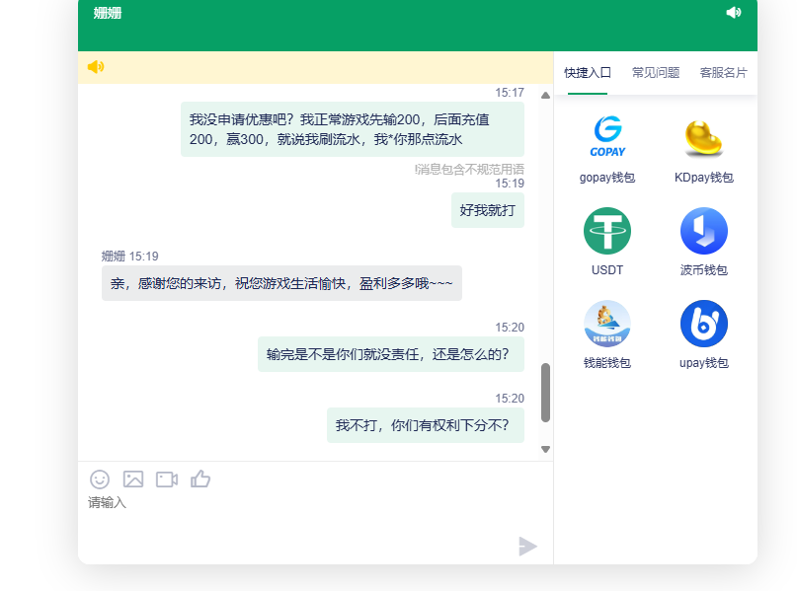Viewport: 797px width, 591px height.
Task: Choose the 钱能钱包 icon
Action: point(607,324)
